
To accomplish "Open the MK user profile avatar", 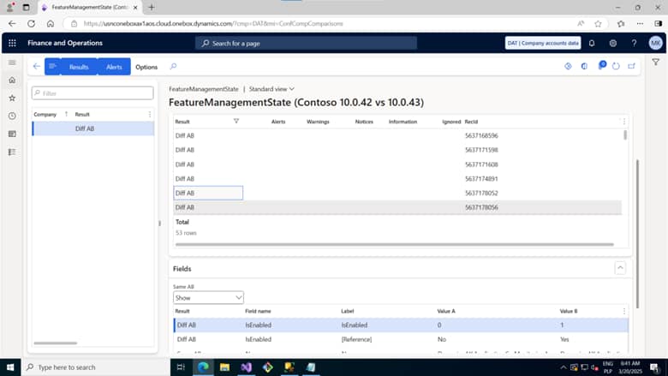I will tap(655, 43).
